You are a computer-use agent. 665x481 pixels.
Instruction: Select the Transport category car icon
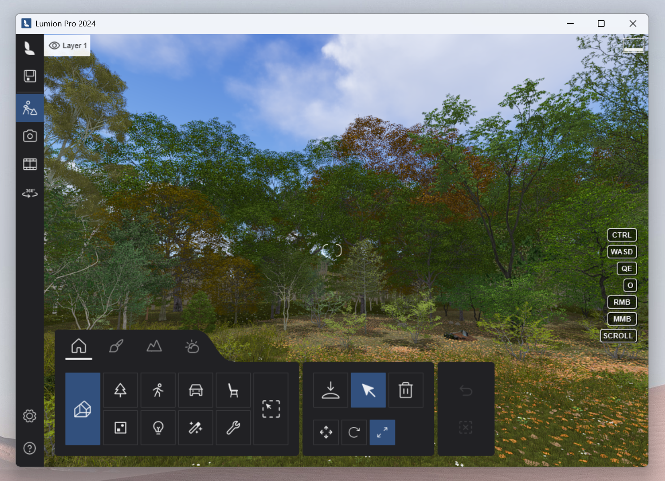pos(196,390)
